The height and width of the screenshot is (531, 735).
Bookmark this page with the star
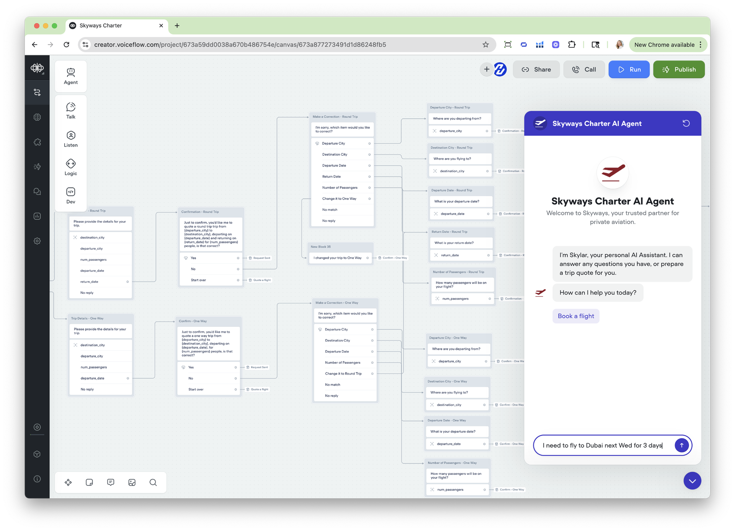coord(485,45)
